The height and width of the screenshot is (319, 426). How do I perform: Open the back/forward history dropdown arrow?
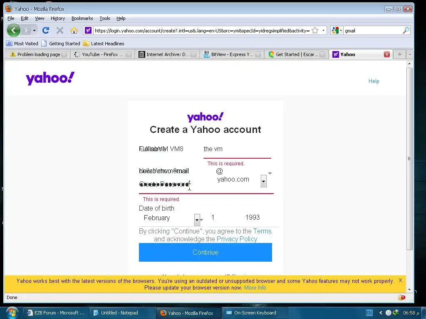pos(34,30)
